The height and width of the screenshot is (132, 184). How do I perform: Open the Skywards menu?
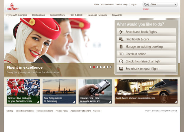click(x=117, y=15)
